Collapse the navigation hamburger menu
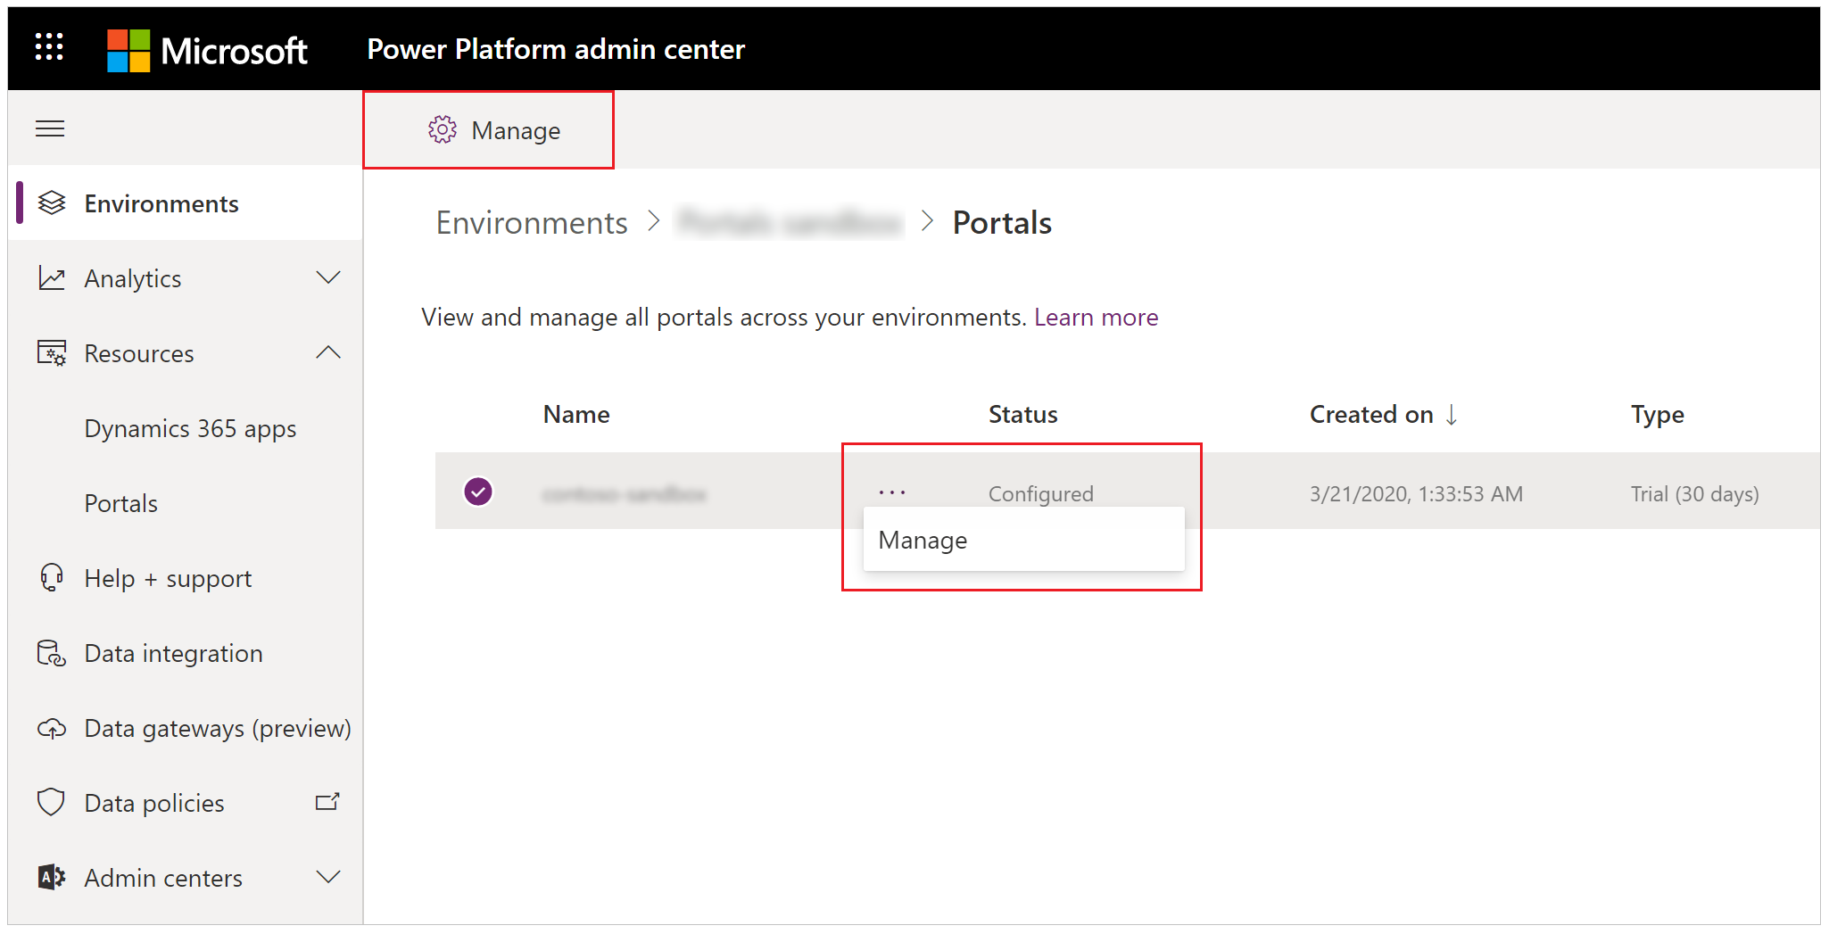Image resolution: width=1829 pixels, height=934 pixels. pos(50,129)
